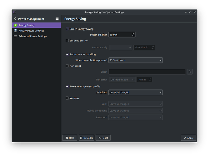Click the back arrow beside Power Management
209x156 pixels.
coord(15,19)
